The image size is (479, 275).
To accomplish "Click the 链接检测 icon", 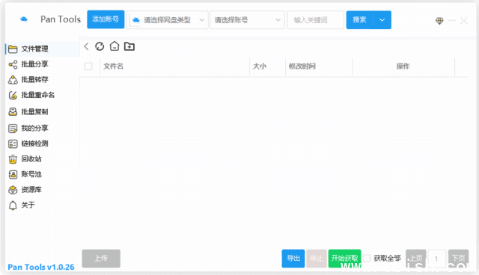I will [13, 143].
